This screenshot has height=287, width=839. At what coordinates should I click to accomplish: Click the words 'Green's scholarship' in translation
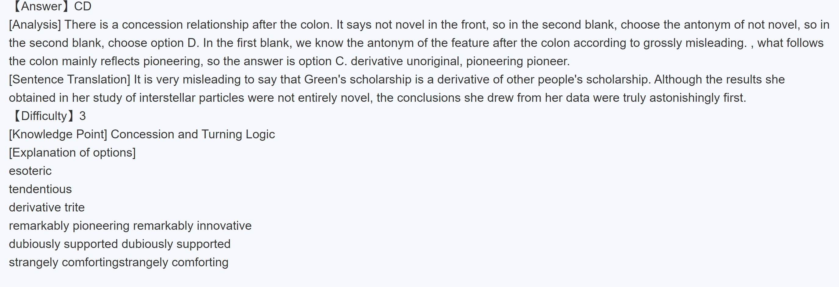pos(357,80)
